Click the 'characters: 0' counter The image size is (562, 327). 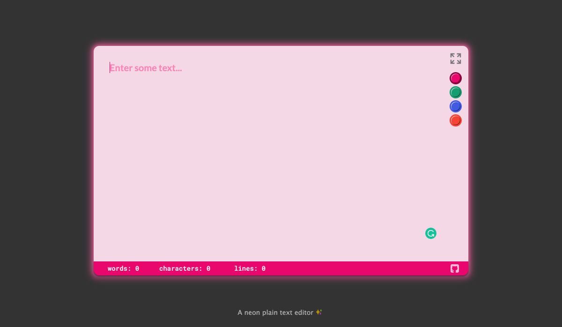tap(185, 268)
